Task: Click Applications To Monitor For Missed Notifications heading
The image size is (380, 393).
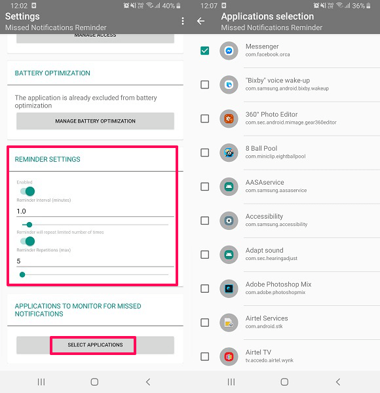Action: 78,310
